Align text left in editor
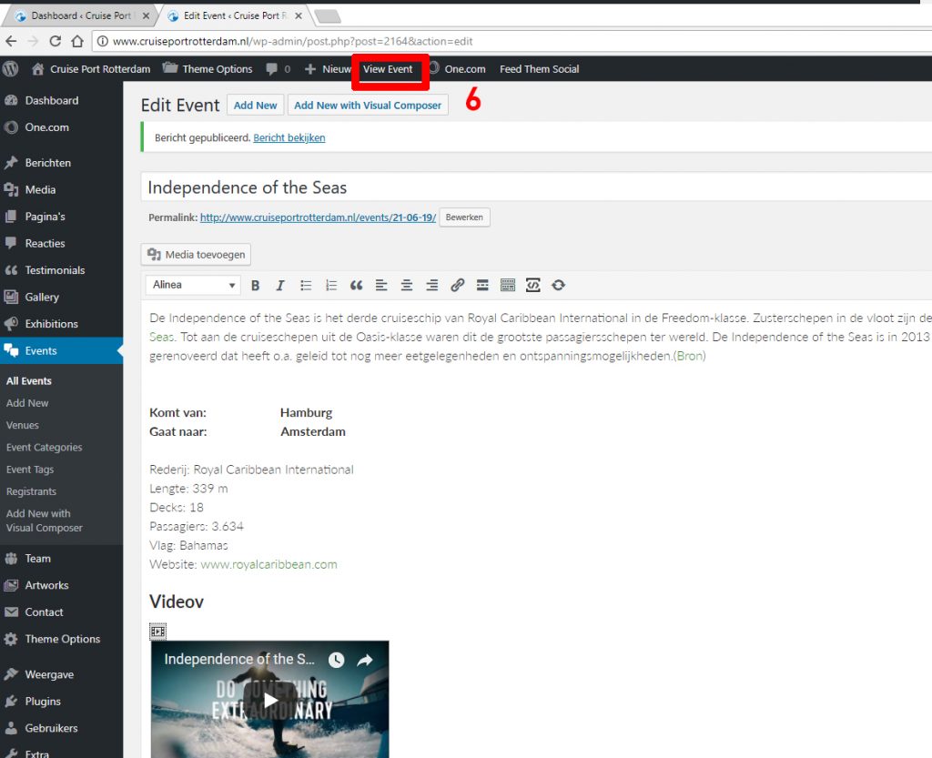This screenshot has width=932, height=758. tap(381, 285)
